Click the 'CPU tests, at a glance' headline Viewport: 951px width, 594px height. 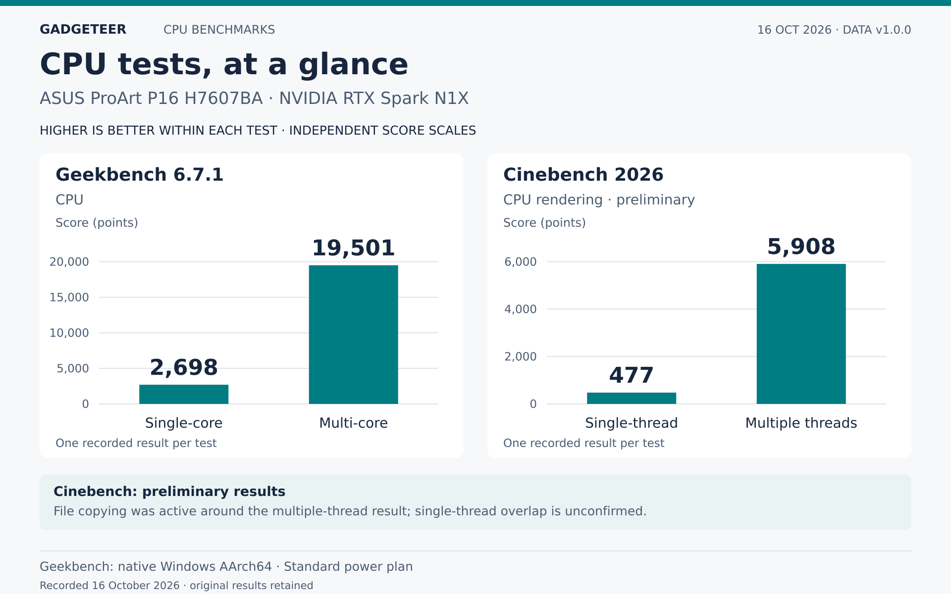pyautogui.click(x=224, y=64)
